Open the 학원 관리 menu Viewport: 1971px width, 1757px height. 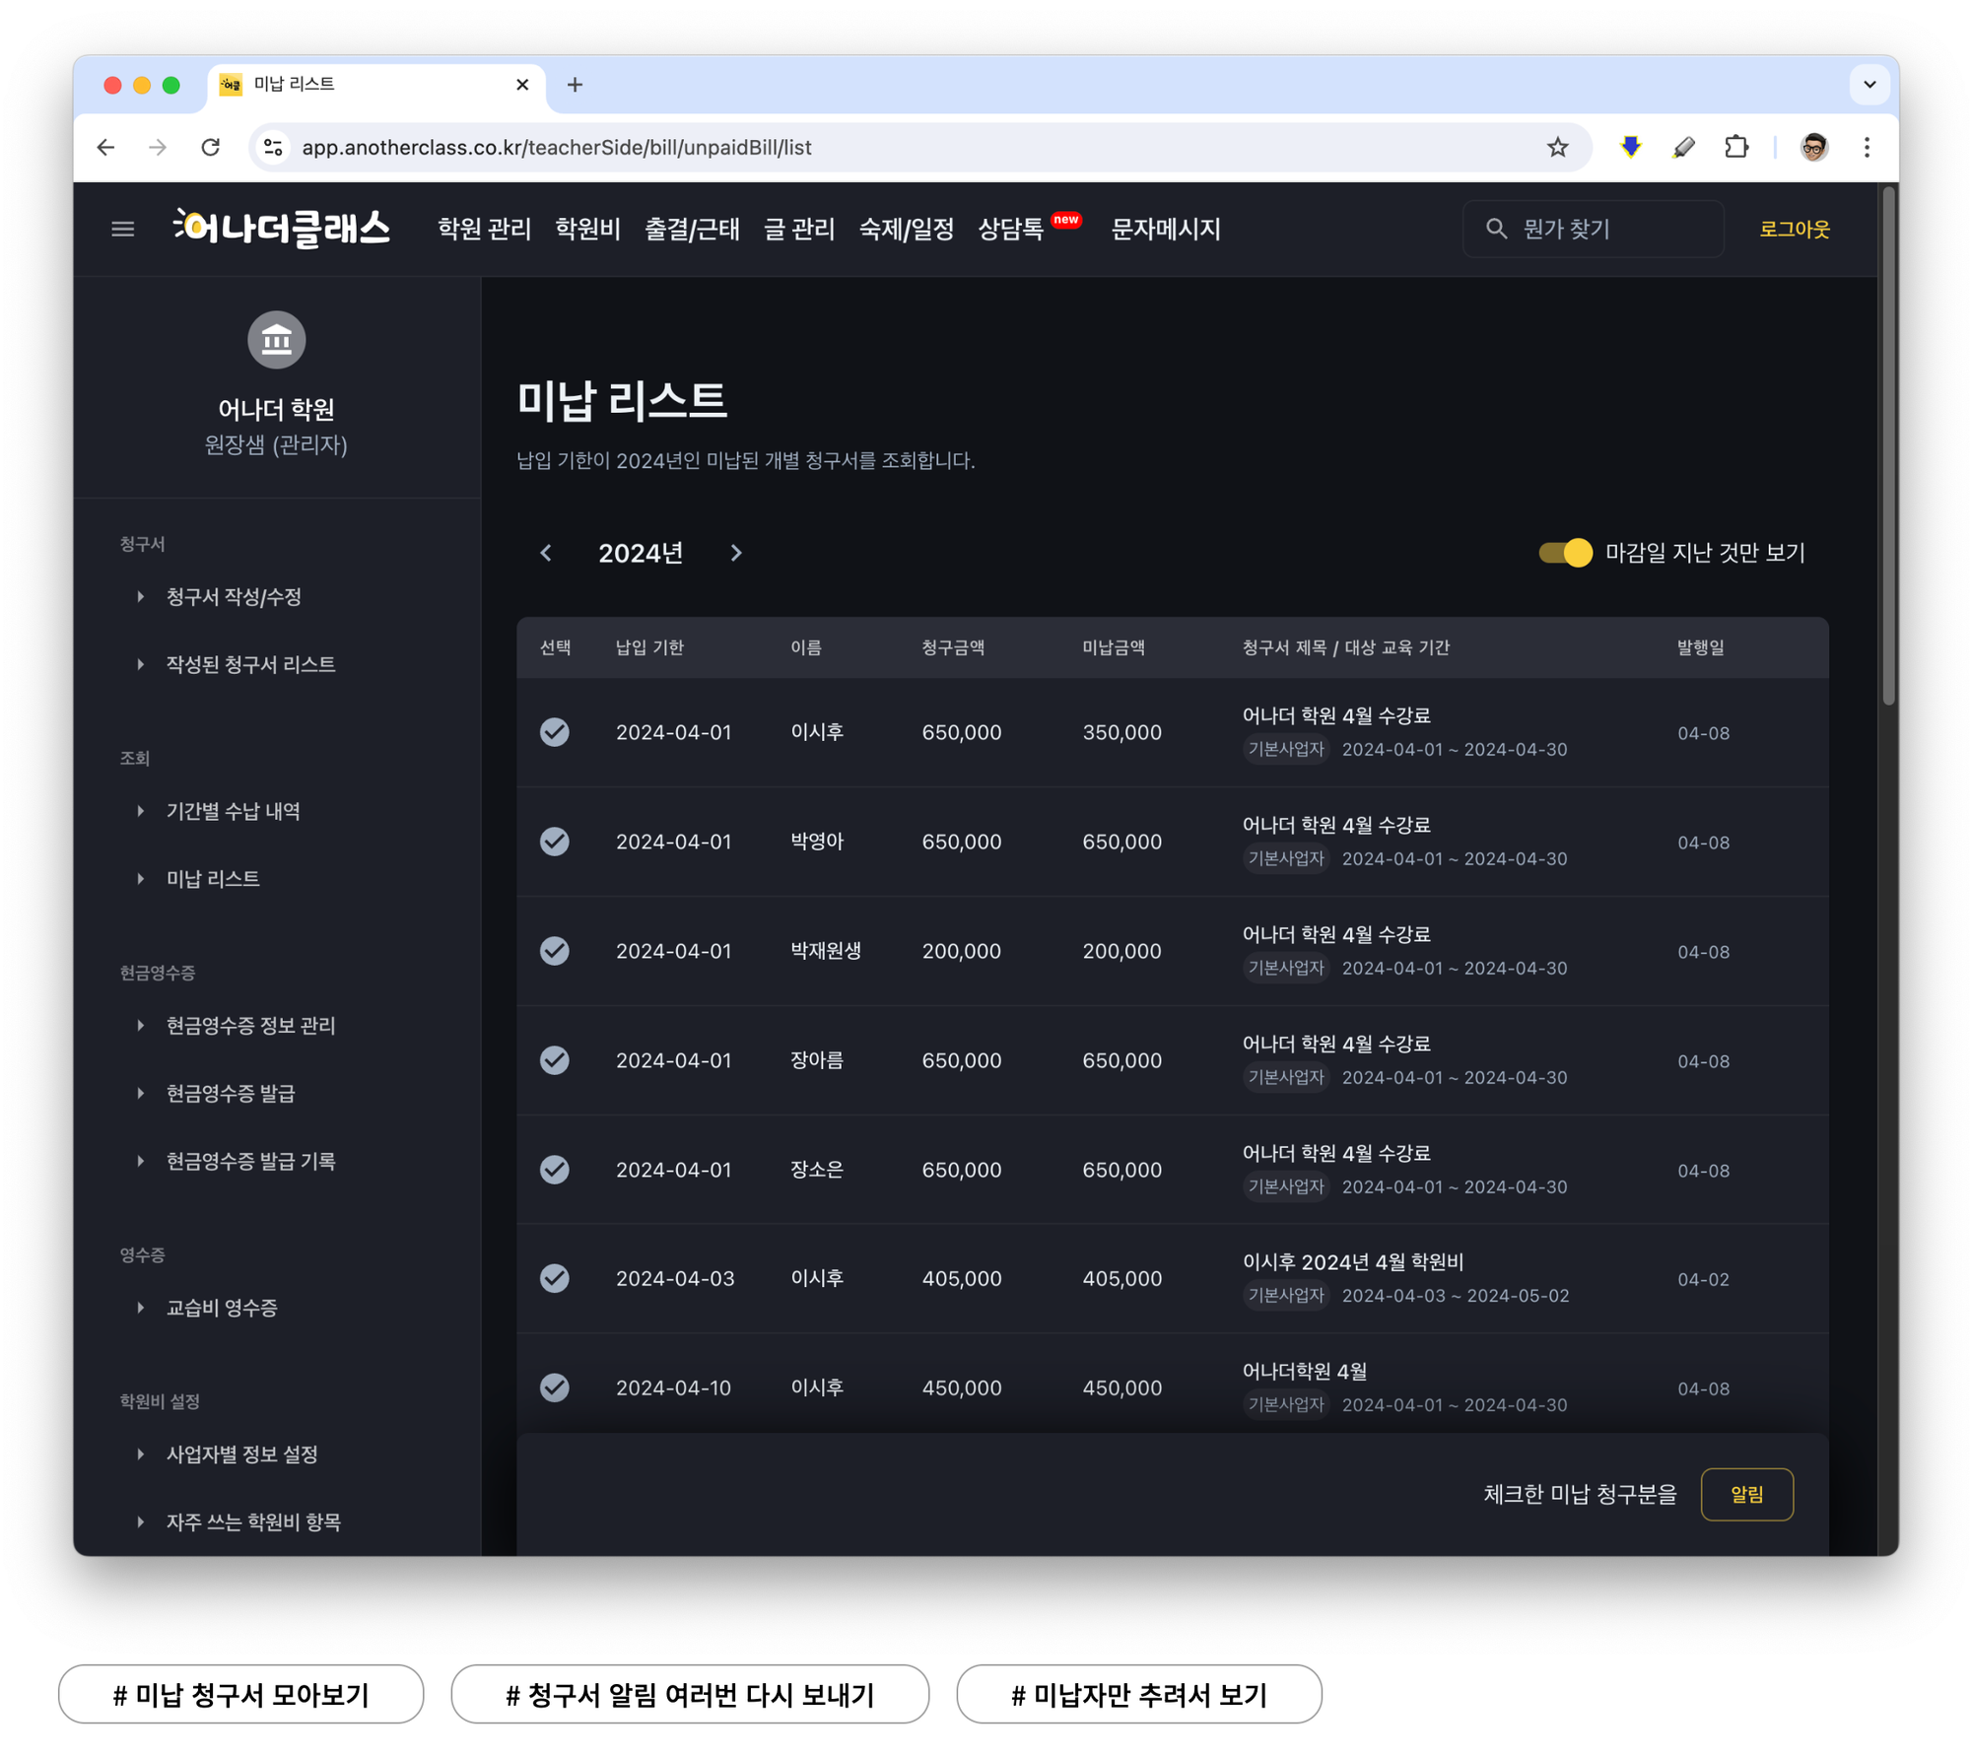click(484, 229)
